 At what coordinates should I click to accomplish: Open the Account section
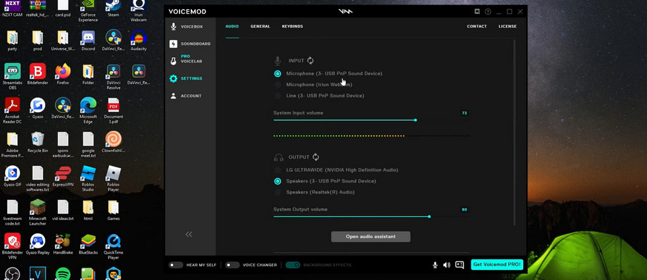pyautogui.click(x=186, y=96)
